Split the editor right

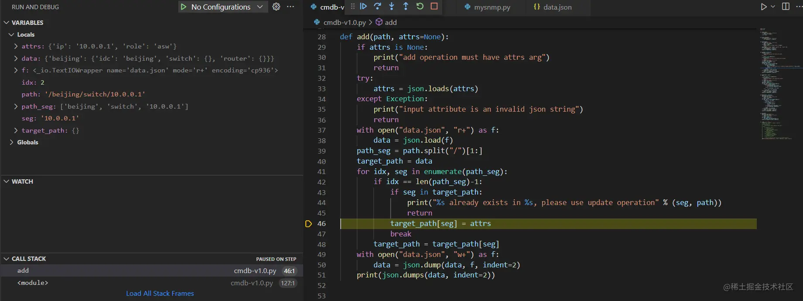tap(786, 7)
